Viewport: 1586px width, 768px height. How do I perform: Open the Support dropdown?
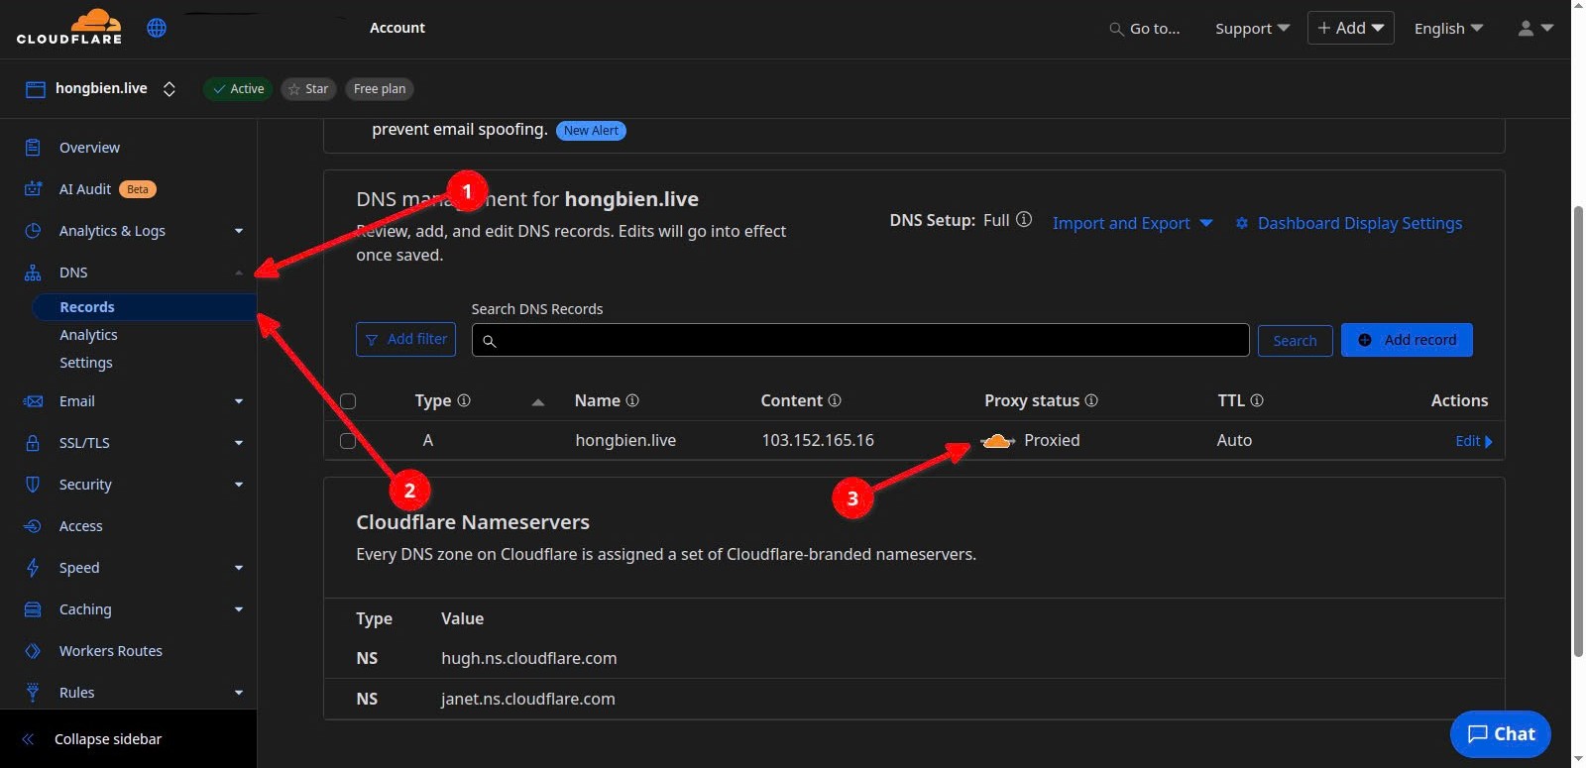pos(1252,29)
